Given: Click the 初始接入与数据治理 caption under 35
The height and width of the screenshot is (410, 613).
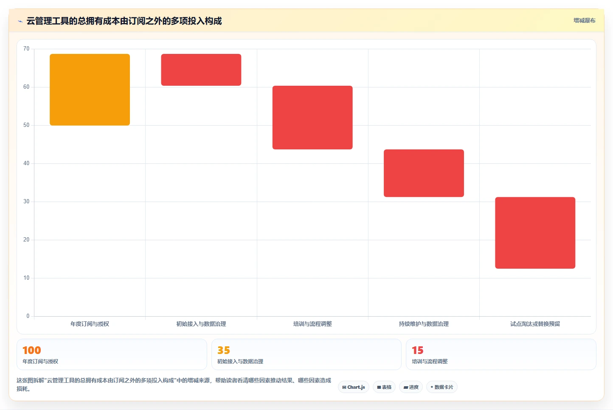Looking at the screenshot, I should pos(240,362).
